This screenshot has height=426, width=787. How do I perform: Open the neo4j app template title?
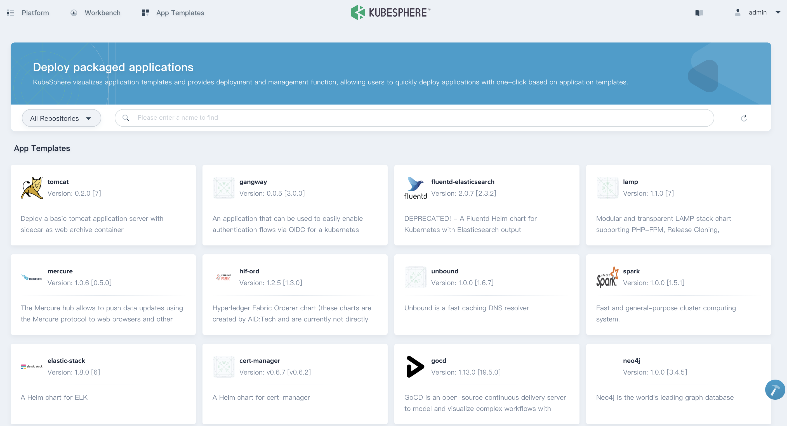click(632, 361)
